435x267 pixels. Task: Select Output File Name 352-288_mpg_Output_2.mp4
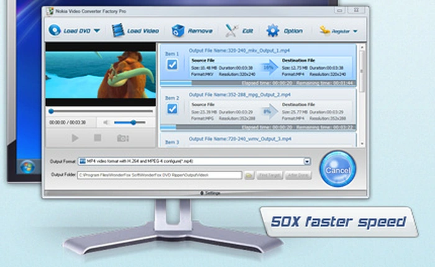[x=240, y=94]
